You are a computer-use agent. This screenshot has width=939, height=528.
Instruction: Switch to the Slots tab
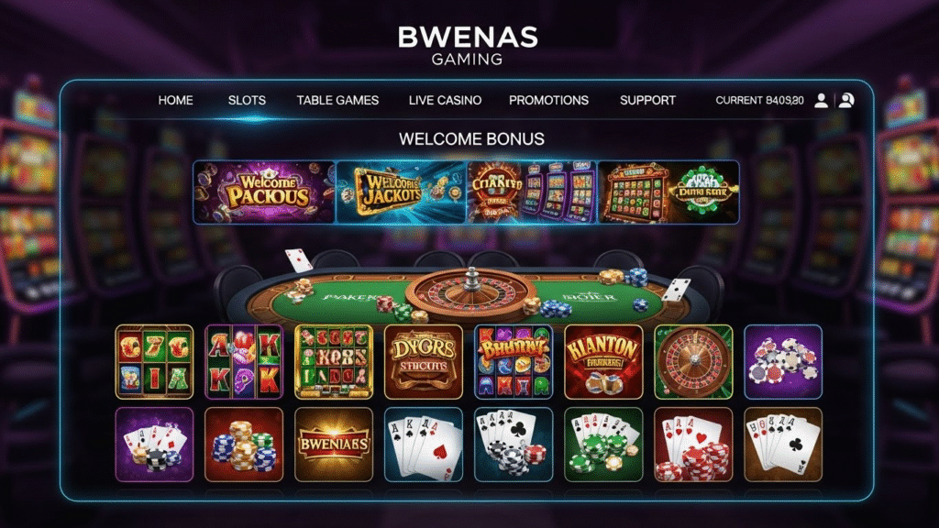pyautogui.click(x=247, y=101)
